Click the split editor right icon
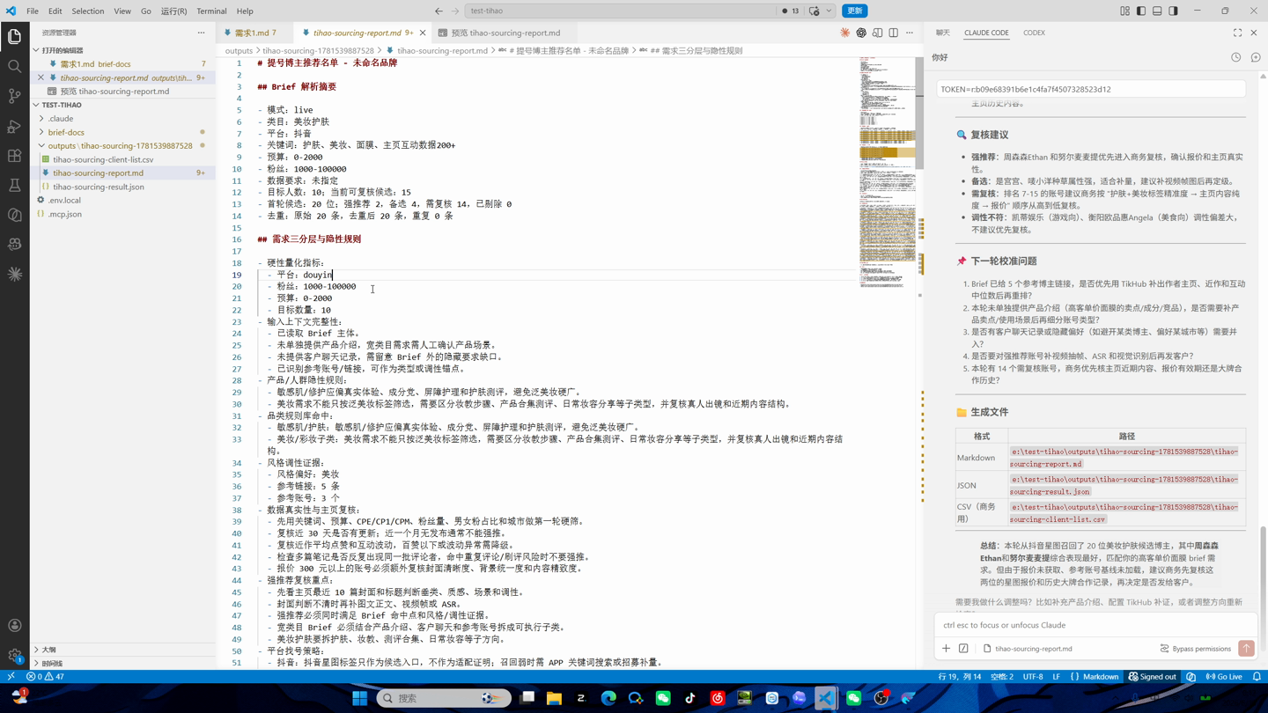The height and width of the screenshot is (713, 1268). point(893,33)
